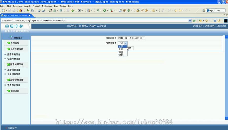Click the New Java Package icon
The image size is (228, 130).
(x=124, y=10)
